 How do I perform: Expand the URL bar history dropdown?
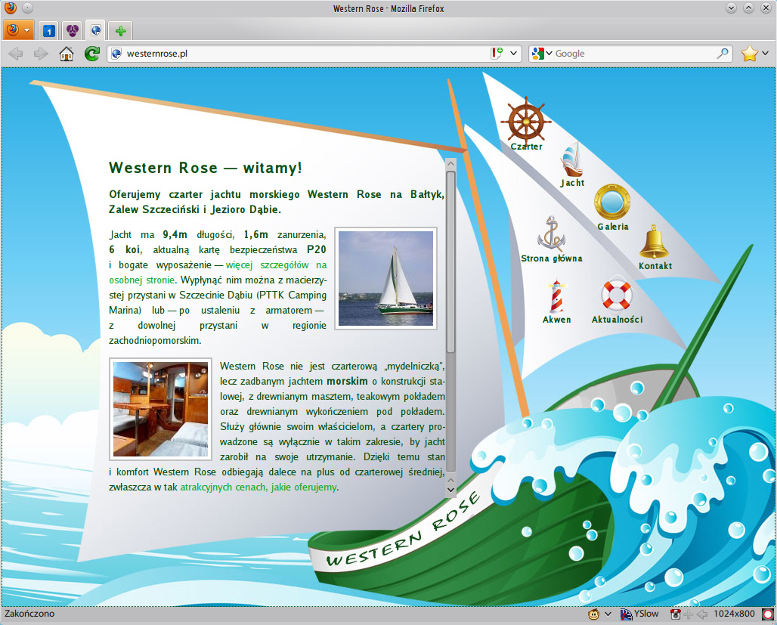514,54
